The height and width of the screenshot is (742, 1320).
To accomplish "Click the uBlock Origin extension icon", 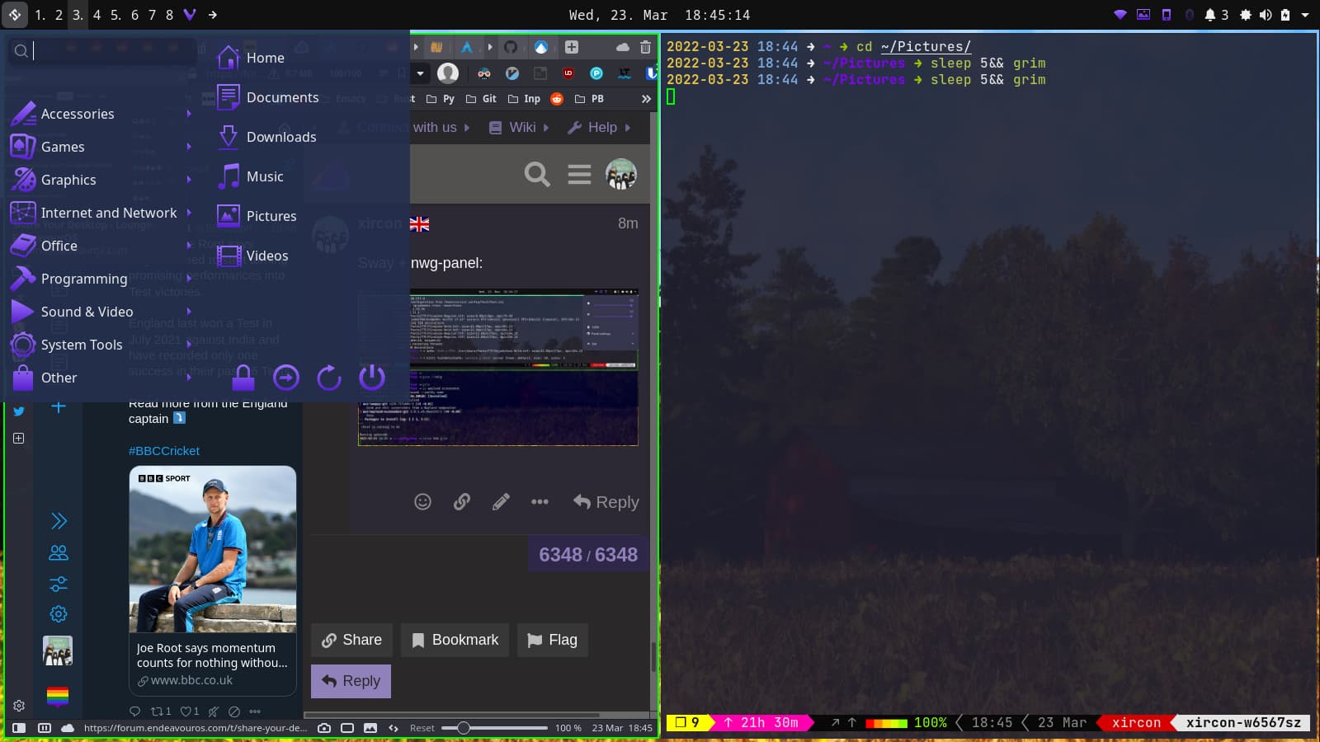I will click(x=568, y=73).
